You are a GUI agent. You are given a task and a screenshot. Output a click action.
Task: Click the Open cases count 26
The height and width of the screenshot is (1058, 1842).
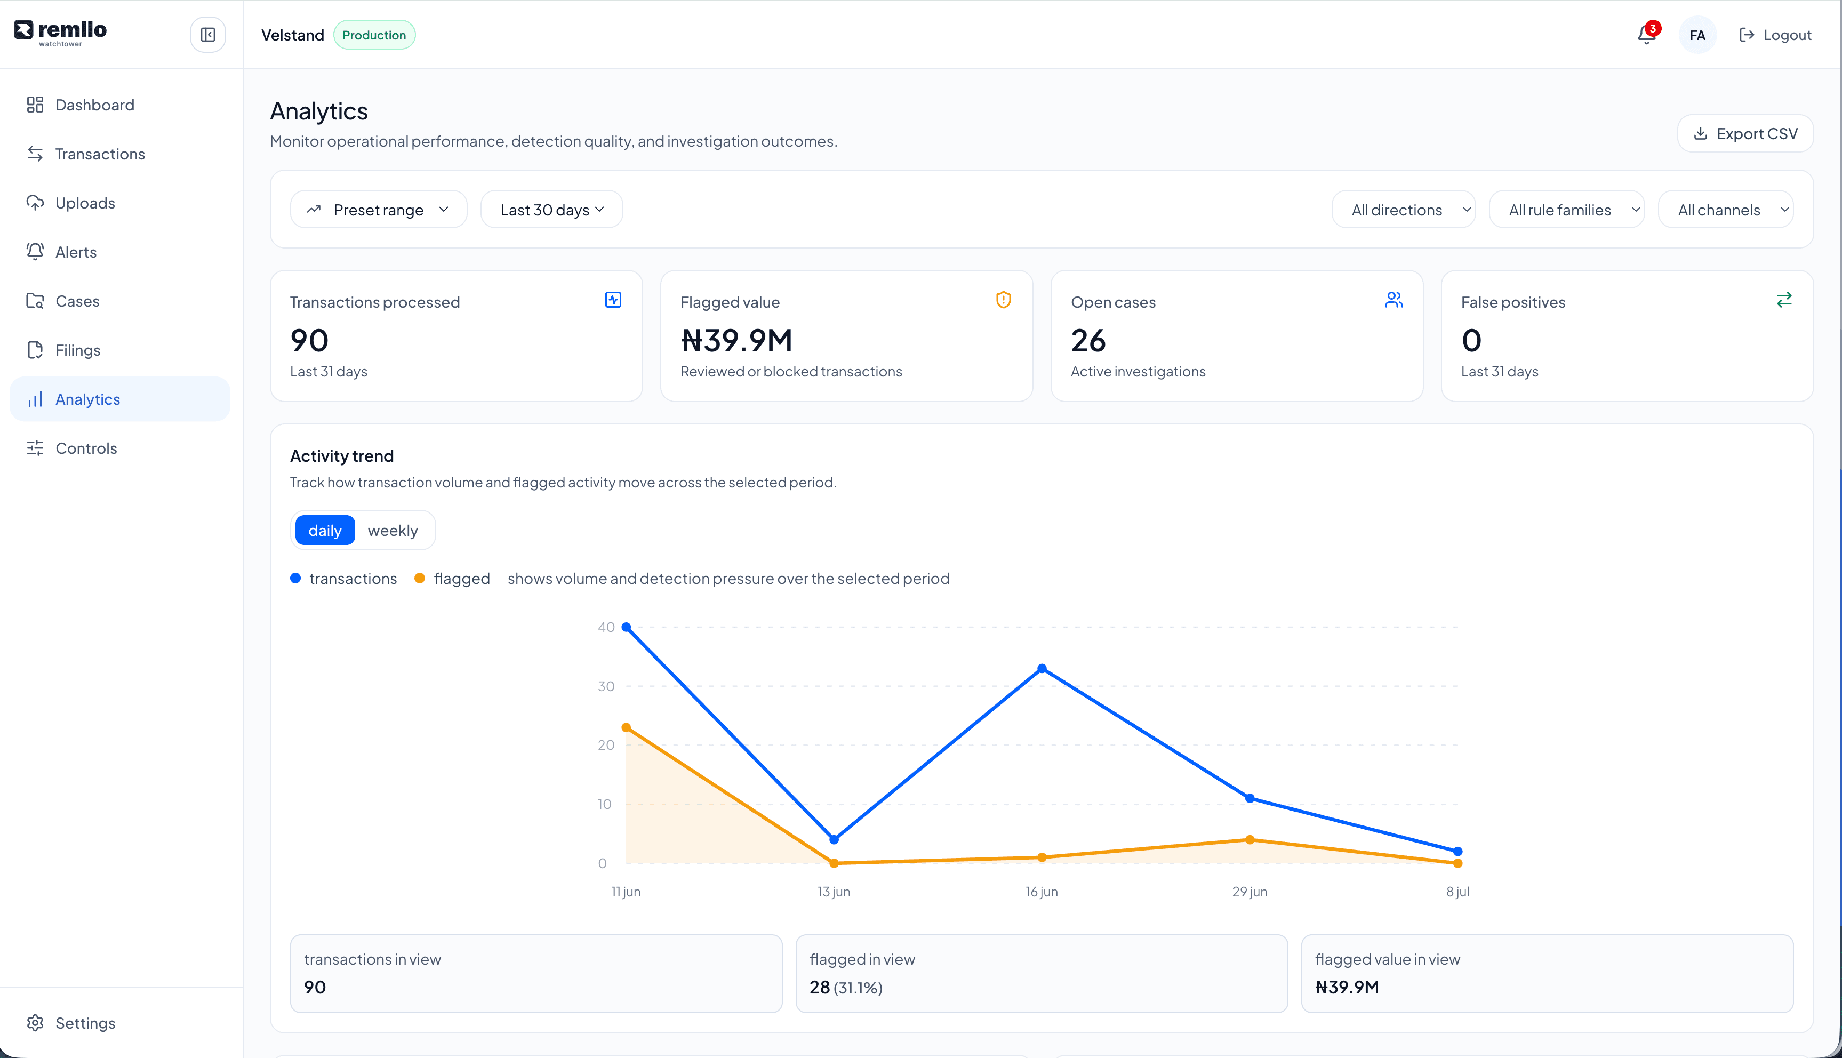click(x=1088, y=340)
